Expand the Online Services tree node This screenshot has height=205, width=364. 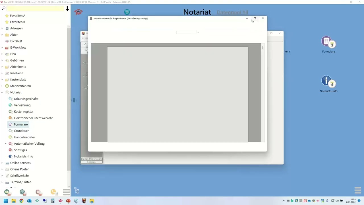(2, 163)
